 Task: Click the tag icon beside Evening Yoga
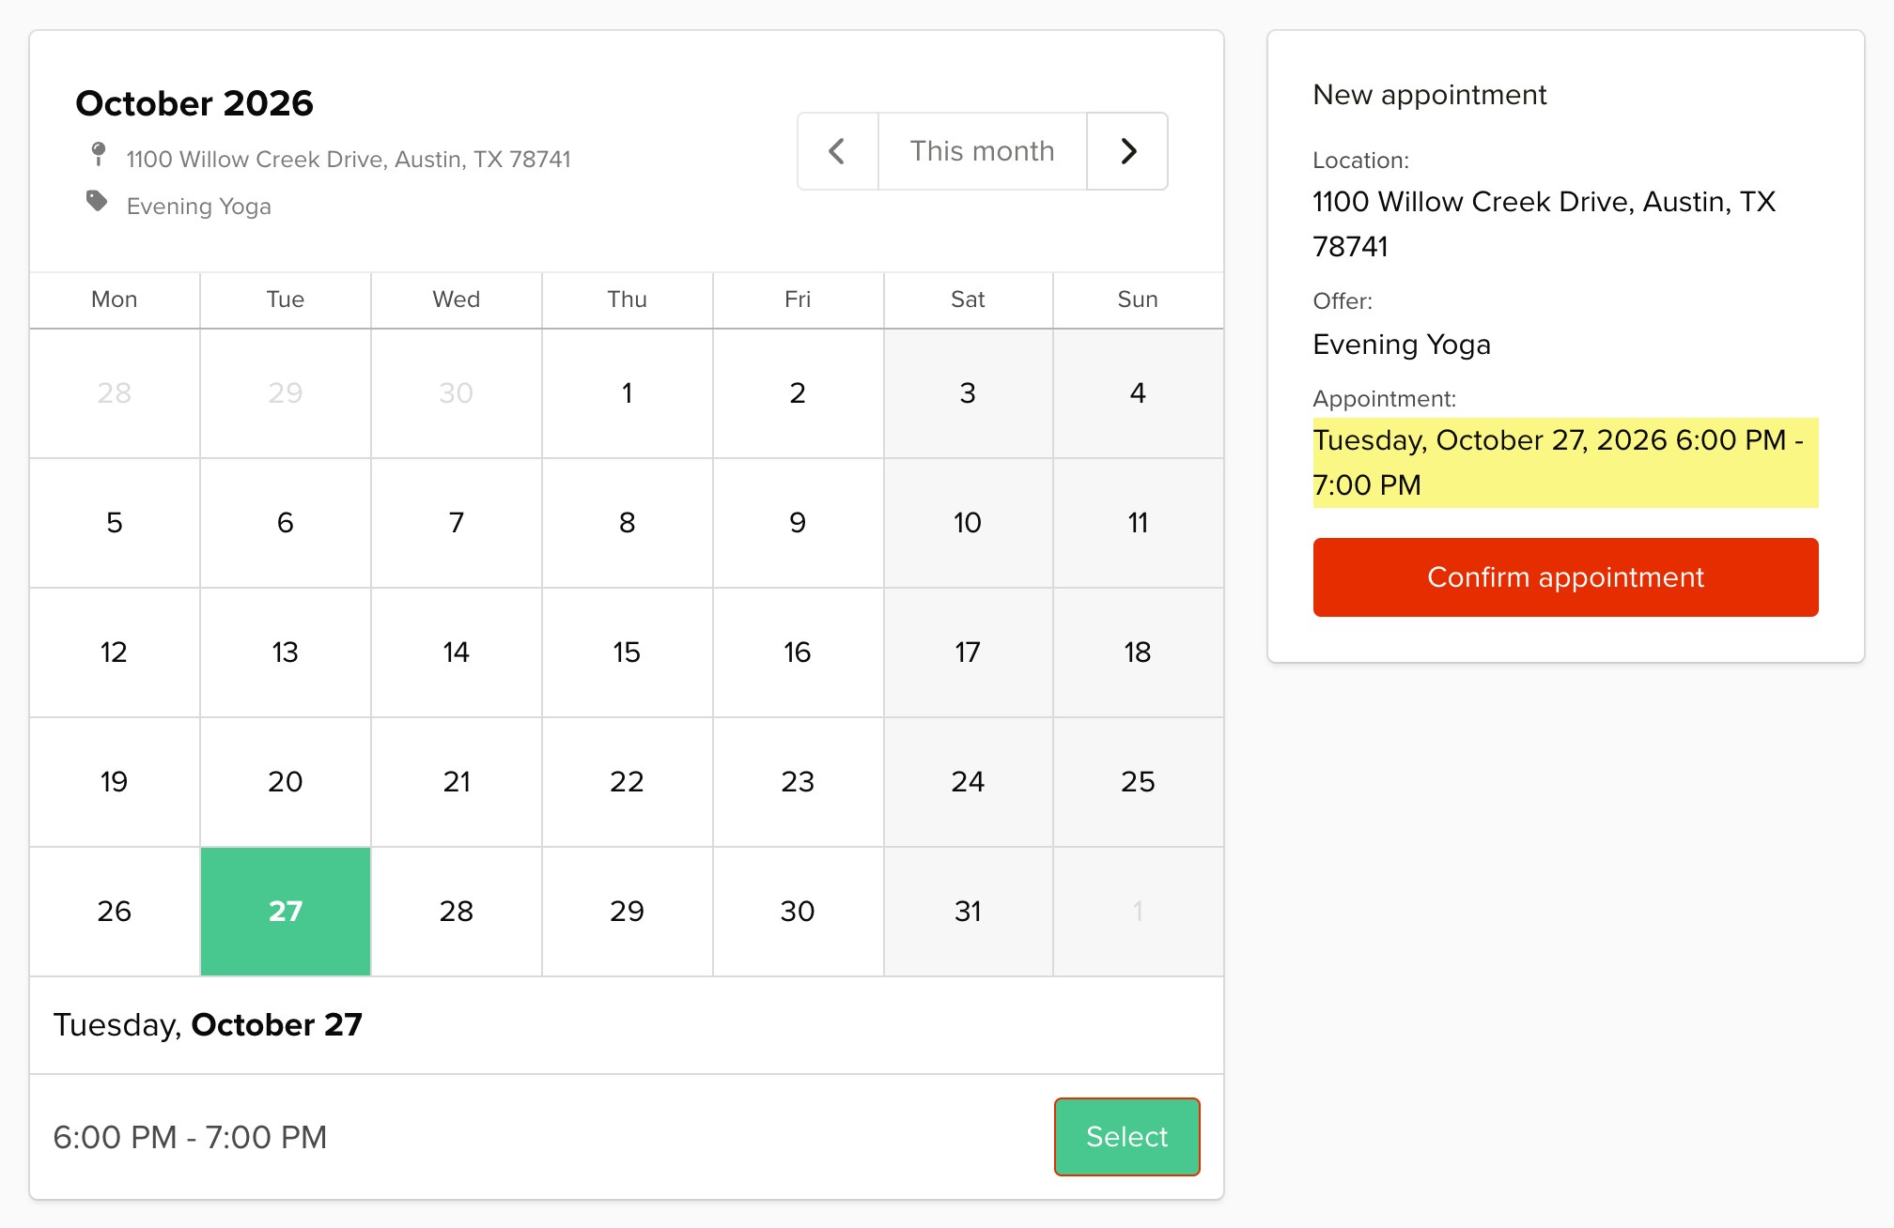click(97, 201)
